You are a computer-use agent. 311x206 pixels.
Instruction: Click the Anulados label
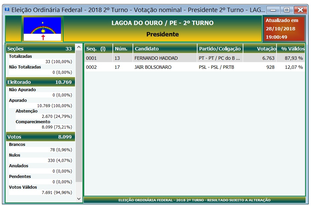click(x=19, y=166)
